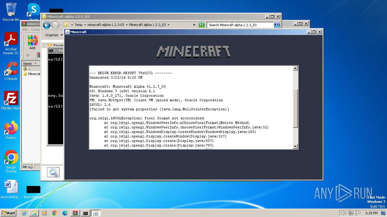This screenshot has height=217, width=387.
Task: Click Explorer Back navigation arrow
Action: pos(47,25)
